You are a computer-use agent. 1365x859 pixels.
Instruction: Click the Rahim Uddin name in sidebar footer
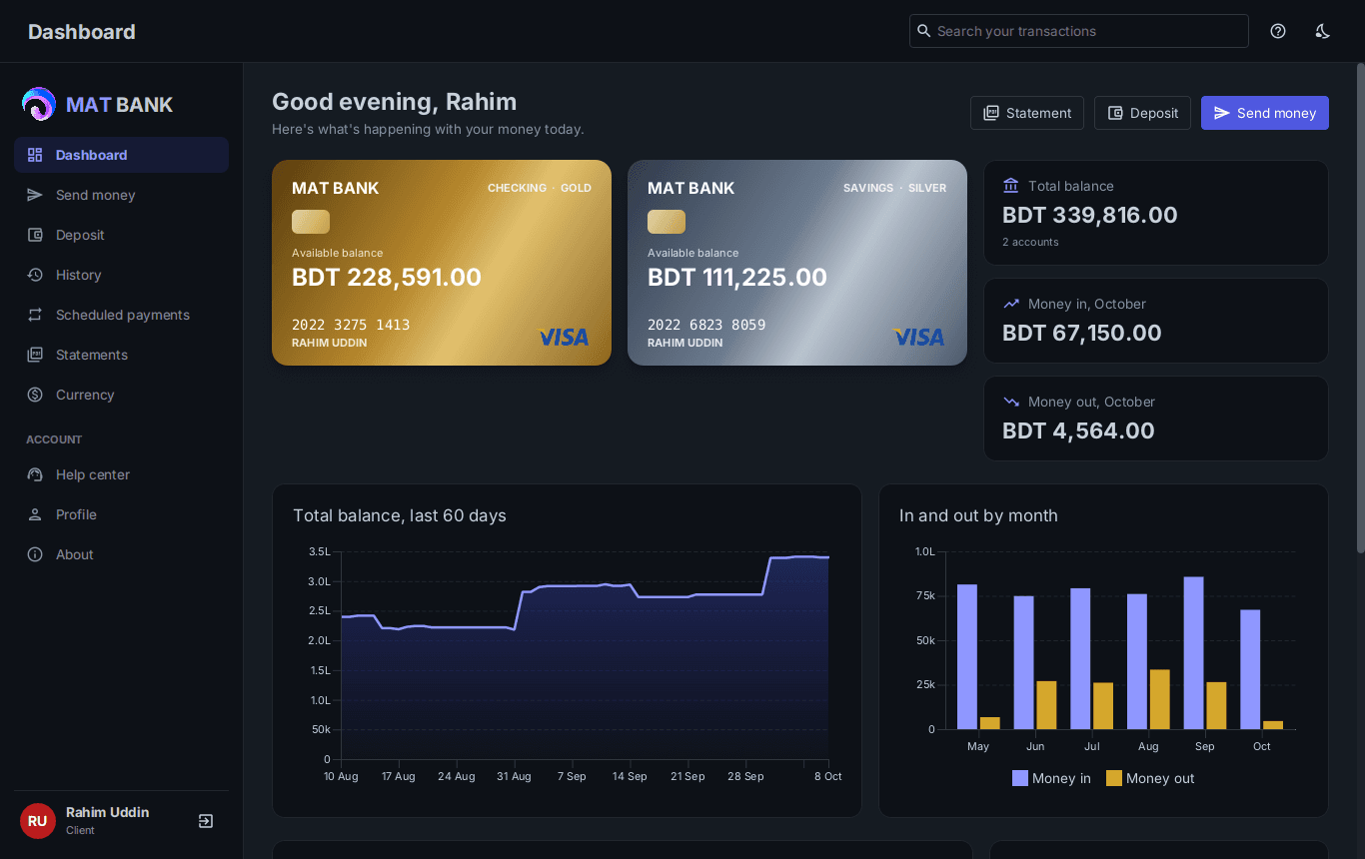point(108,812)
